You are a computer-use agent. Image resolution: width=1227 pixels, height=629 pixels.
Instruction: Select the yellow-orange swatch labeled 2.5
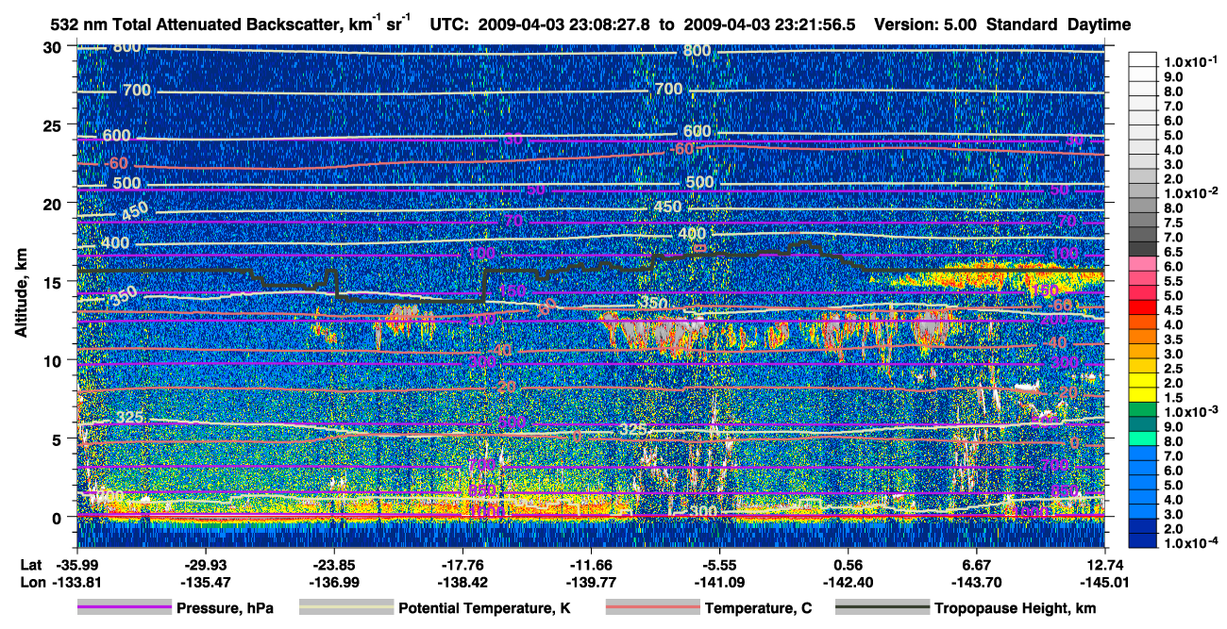point(1143,368)
